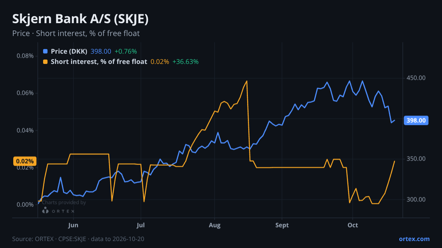442x248 pixels.
Task: Click the +36.63% short interest change value
Action: [185, 62]
